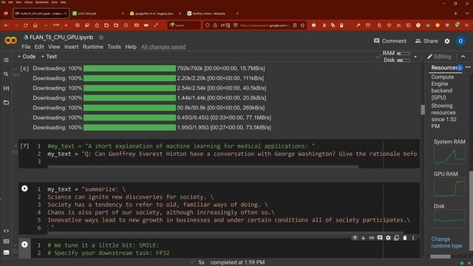473x266 pixels.
Task: Click the browser Search box
Action: pyautogui.click(x=184, y=25)
